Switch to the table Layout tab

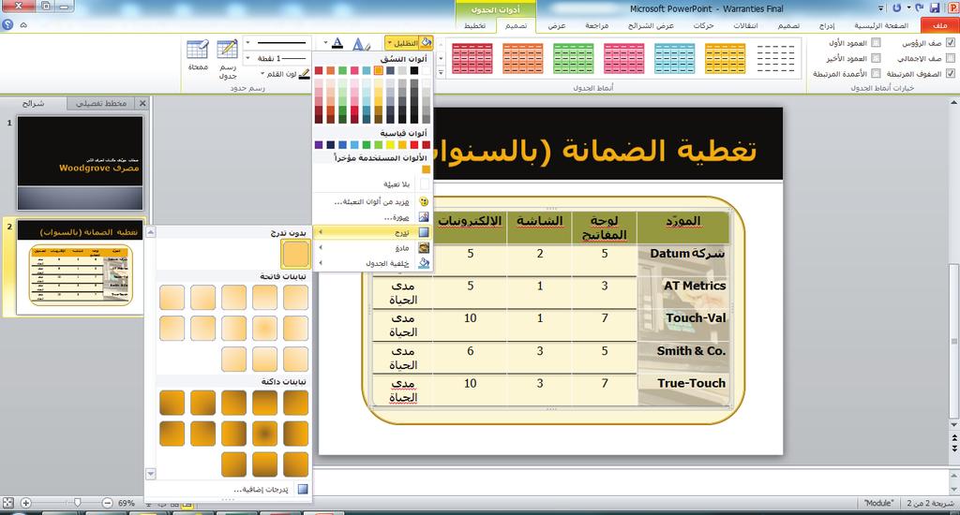click(475, 25)
